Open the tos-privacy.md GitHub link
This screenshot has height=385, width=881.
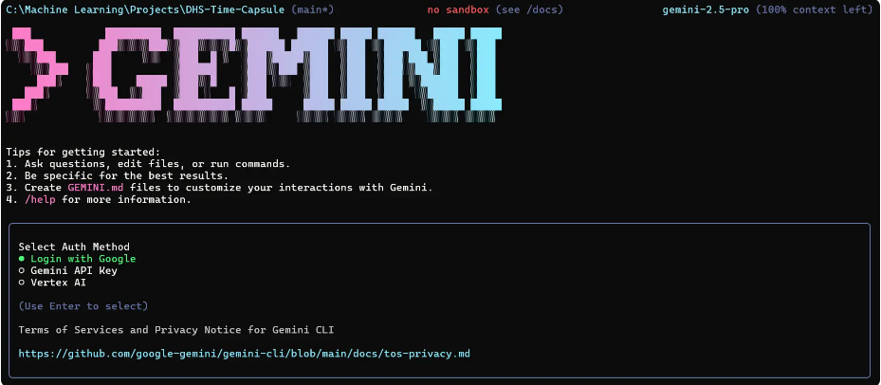244,354
